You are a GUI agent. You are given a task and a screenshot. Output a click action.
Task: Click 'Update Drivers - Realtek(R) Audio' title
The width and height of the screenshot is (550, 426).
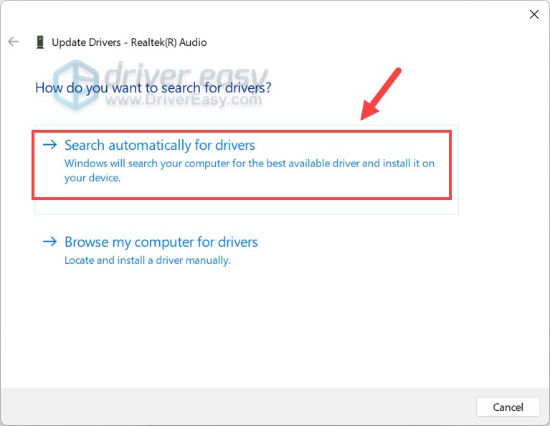tap(129, 42)
